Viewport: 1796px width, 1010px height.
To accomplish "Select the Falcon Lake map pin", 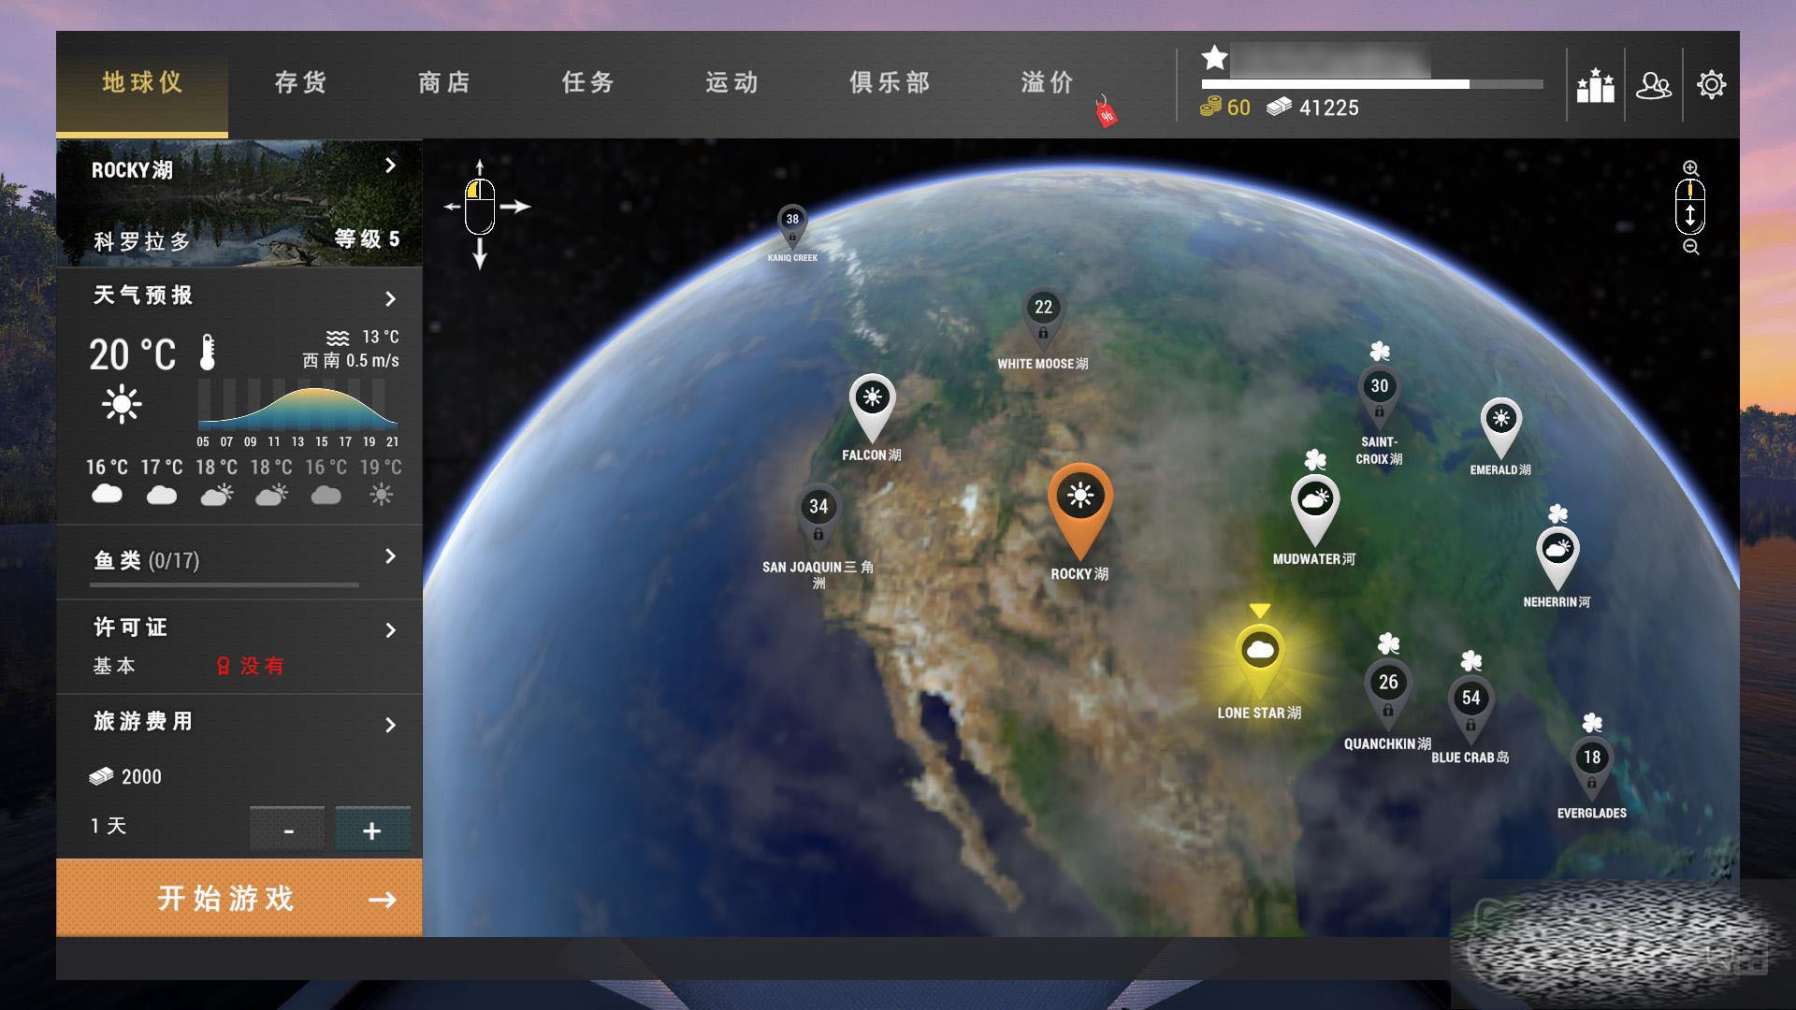I will [x=872, y=408].
